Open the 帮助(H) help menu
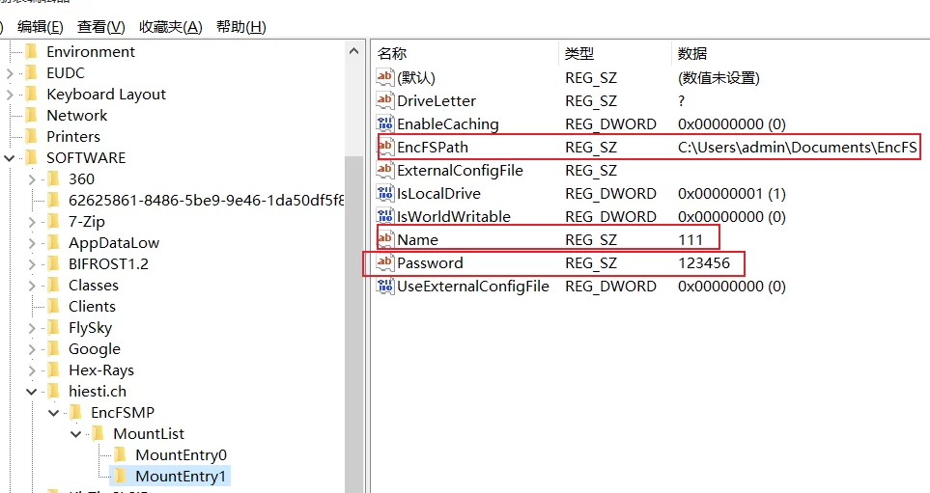Viewport: 930px width, 493px height. click(240, 27)
